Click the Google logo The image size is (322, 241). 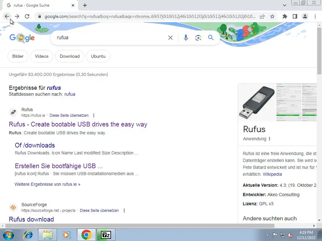coord(22,38)
